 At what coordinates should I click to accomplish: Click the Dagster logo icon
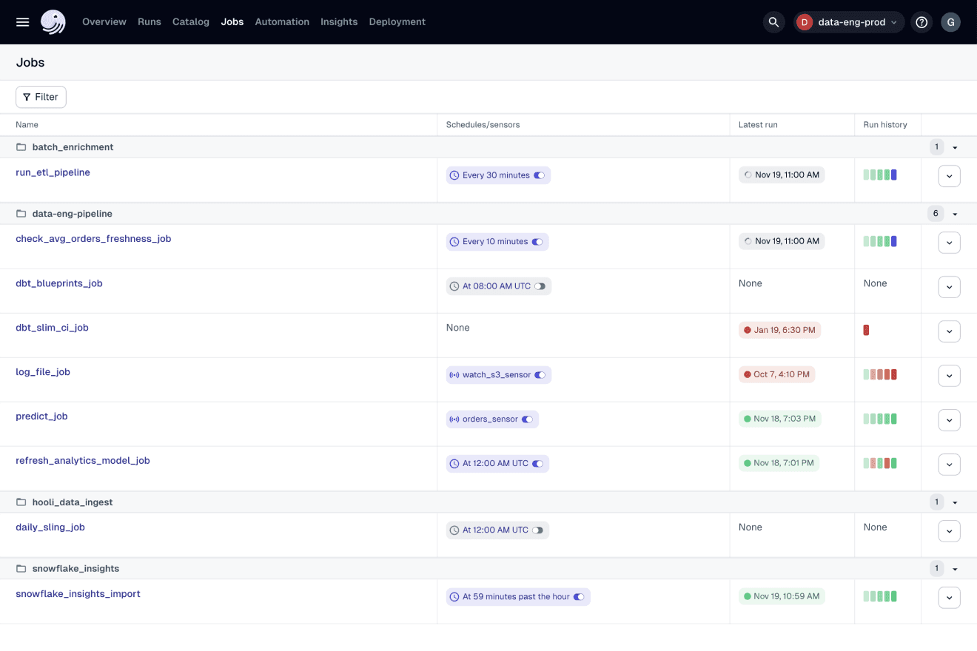point(53,22)
